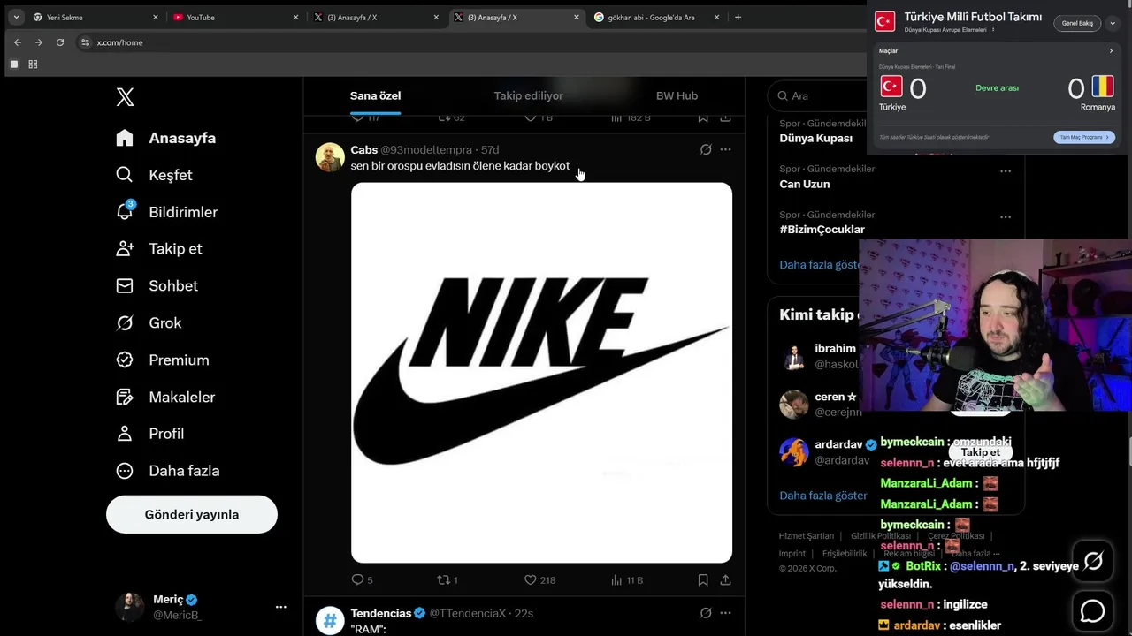Click Daha fazla göster under suggestions
The image size is (1132, 636).
(x=822, y=496)
